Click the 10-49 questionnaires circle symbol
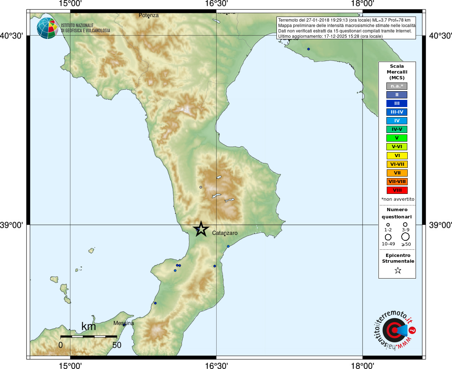452x369 pixels. tap(388, 237)
